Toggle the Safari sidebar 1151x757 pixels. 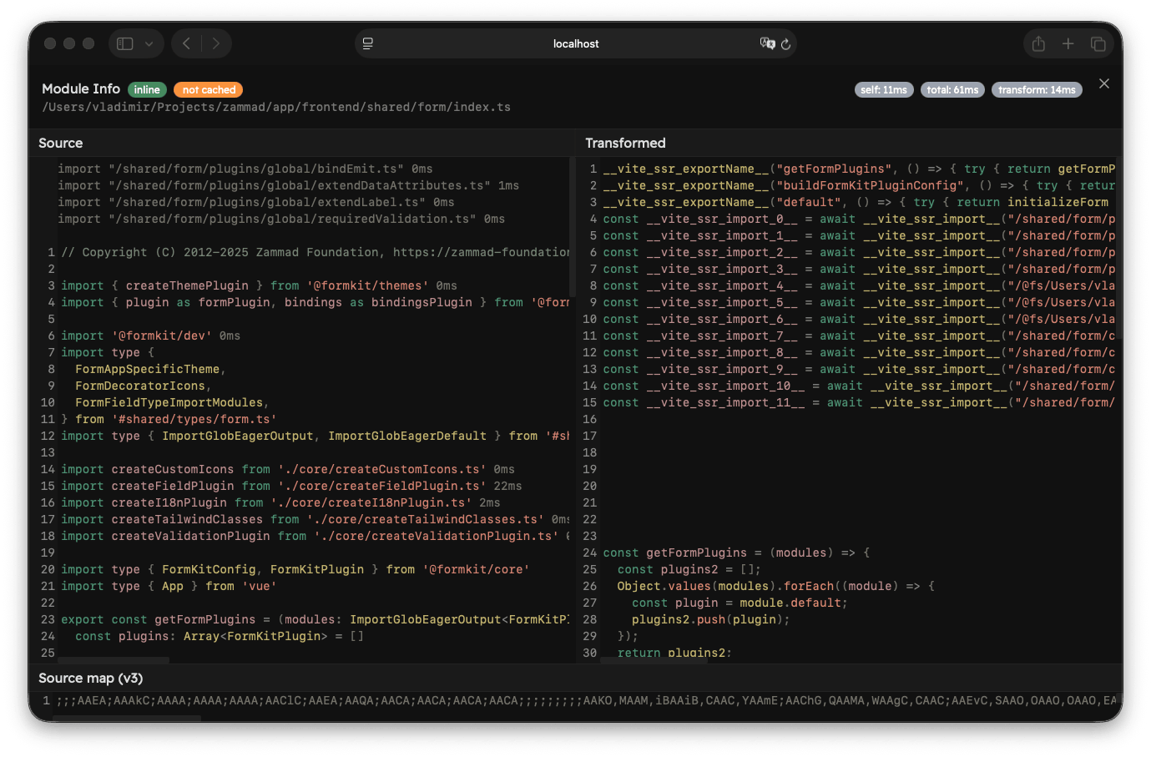(125, 43)
